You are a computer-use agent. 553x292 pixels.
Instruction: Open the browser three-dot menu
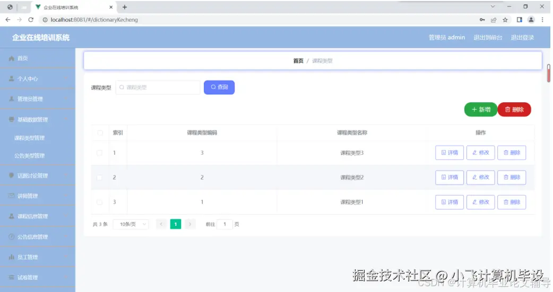[542, 20]
